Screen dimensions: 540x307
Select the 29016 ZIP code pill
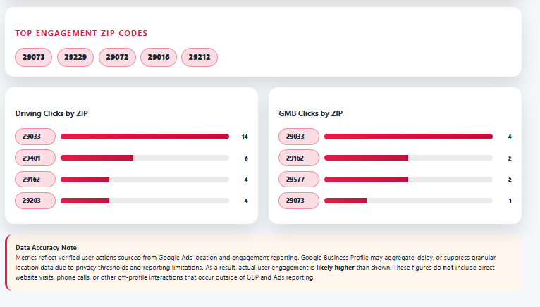(159, 58)
